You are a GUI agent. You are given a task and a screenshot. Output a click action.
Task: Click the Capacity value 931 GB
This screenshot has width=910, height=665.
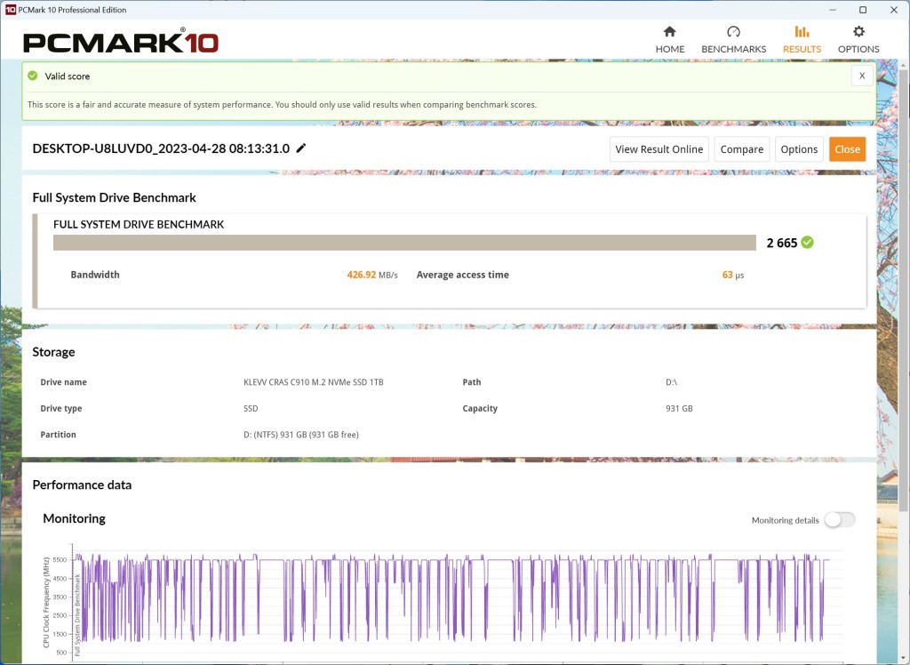[679, 408]
